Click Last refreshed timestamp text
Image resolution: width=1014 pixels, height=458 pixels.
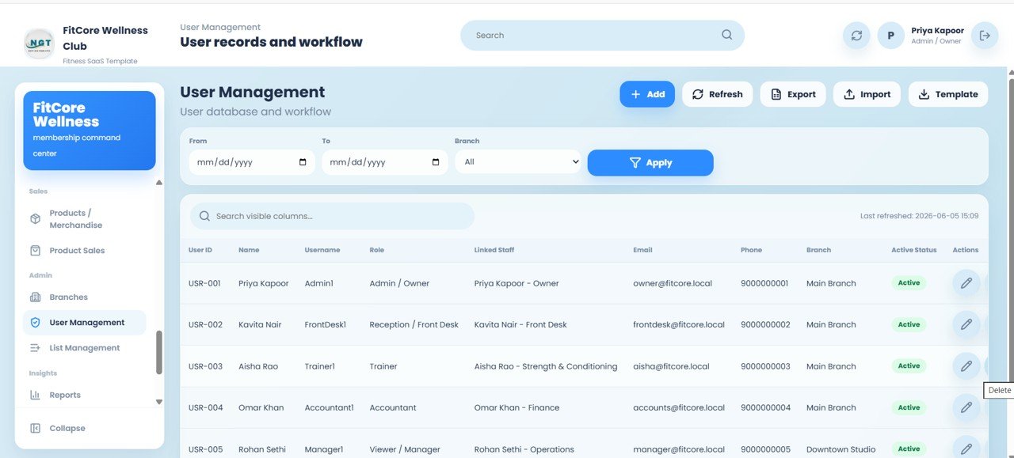[919, 216]
